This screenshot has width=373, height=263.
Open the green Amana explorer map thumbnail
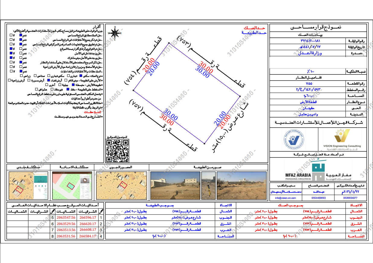click(x=72, y=185)
